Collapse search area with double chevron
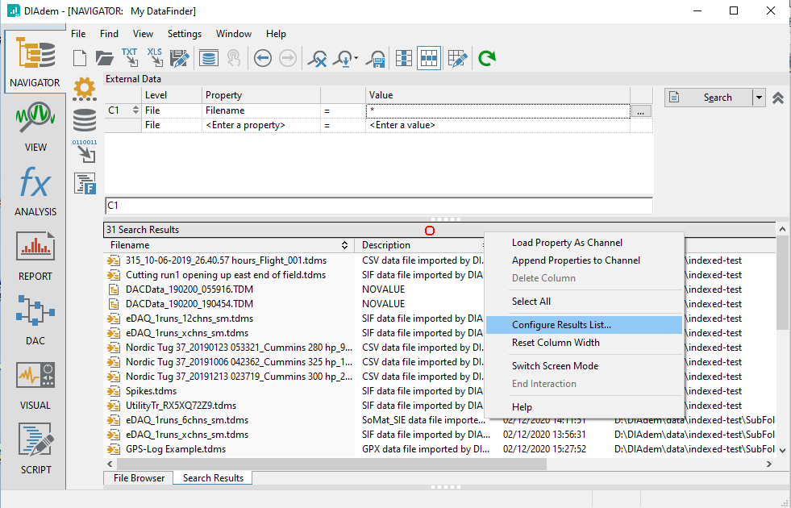 coord(778,98)
